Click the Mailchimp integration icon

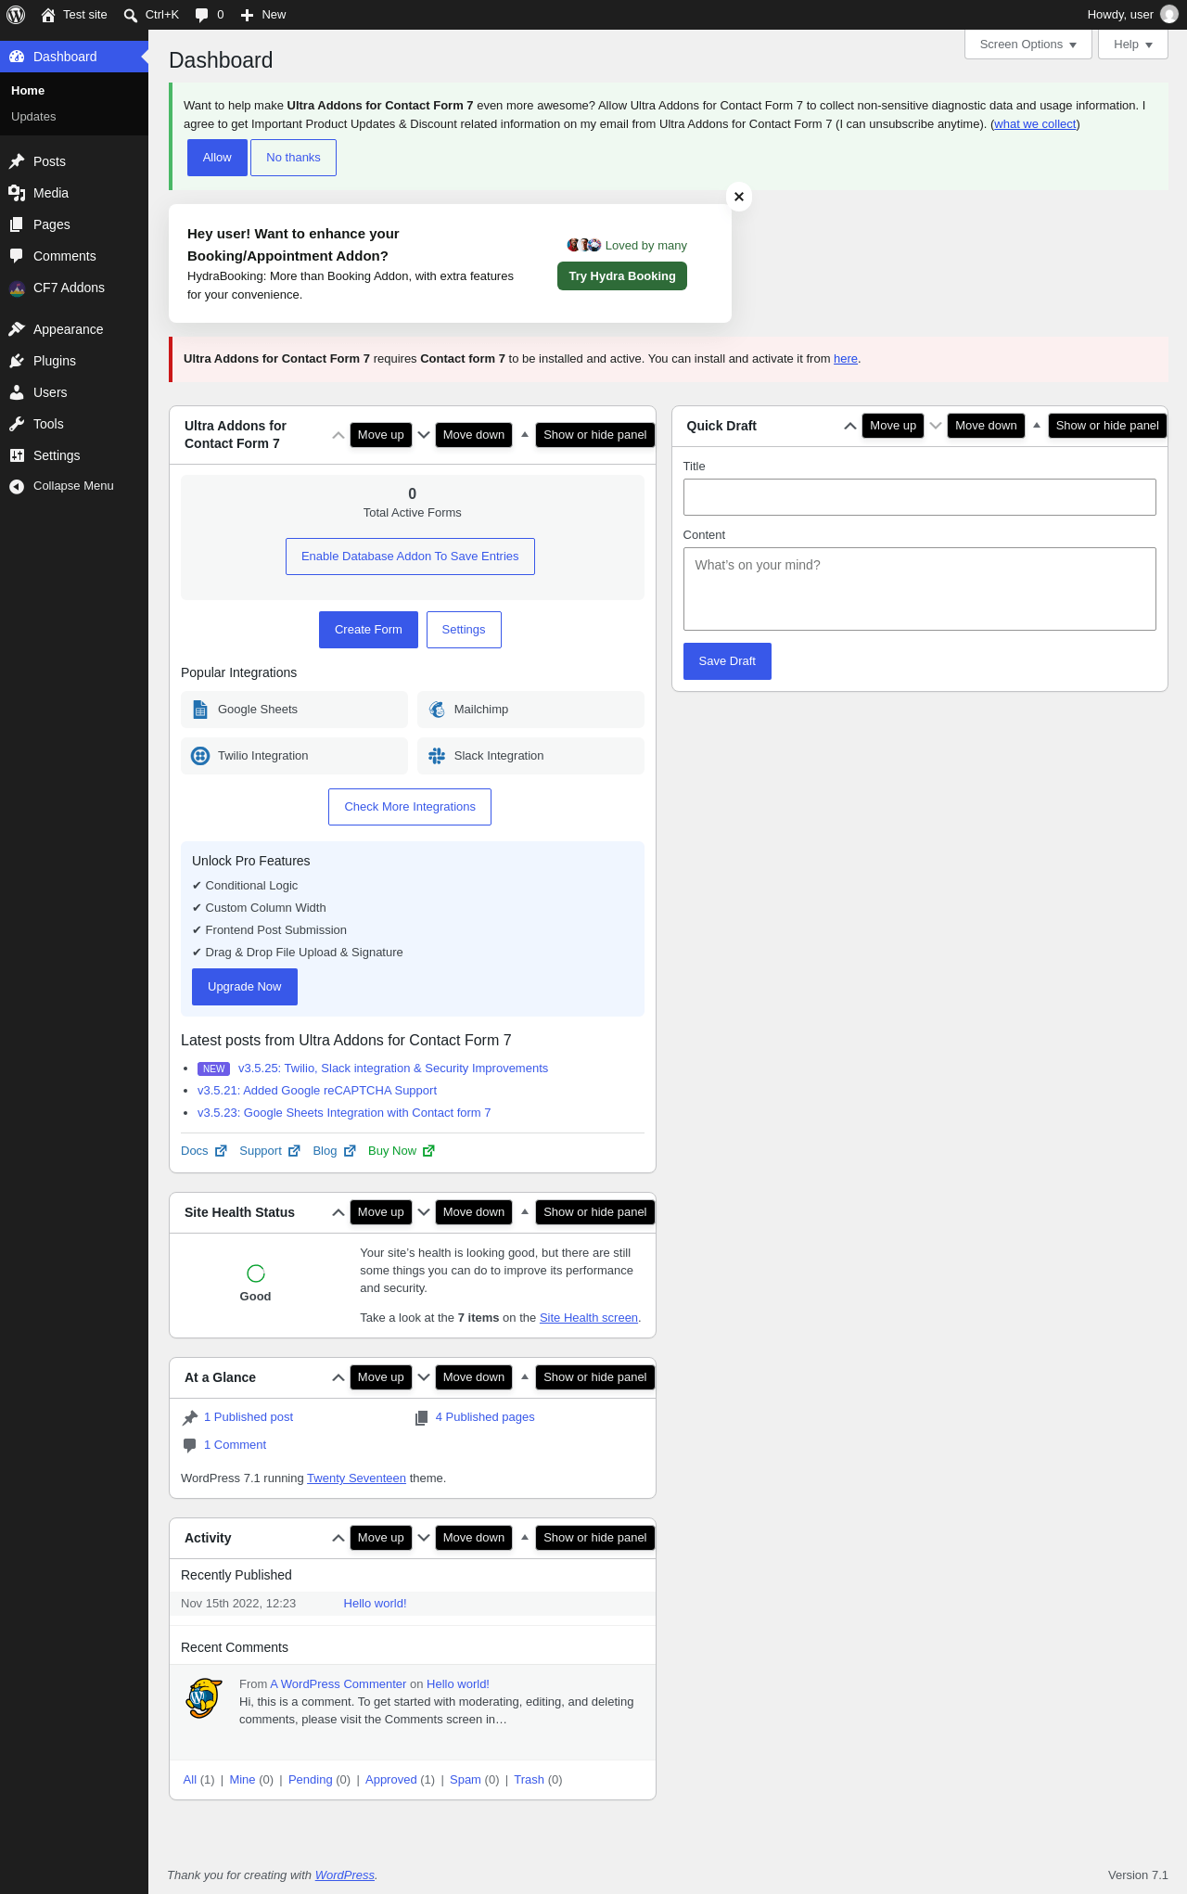437,710
